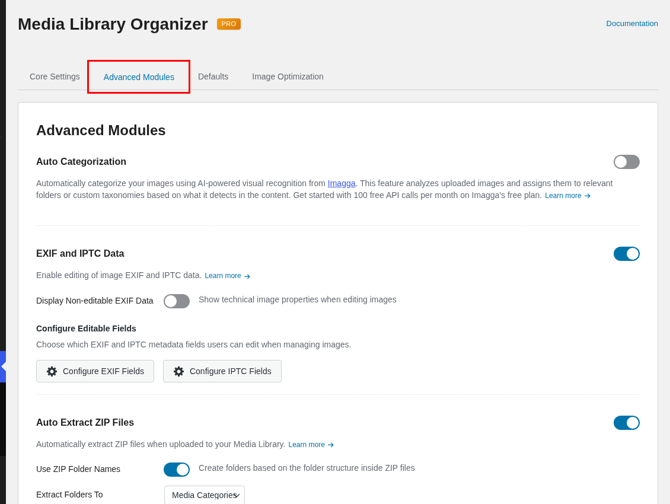This screenshot has width=670, height=504.
Task: Disable the EXIF and IPTC Data toggle
Action: (626, 254)
